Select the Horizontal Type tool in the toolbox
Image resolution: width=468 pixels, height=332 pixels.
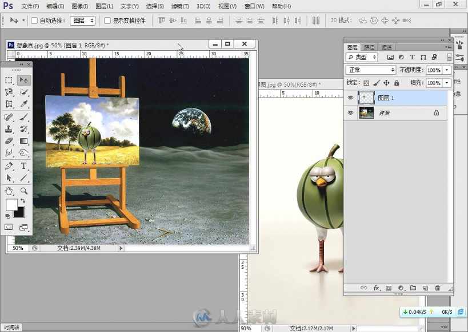pyautogui.click(x=23, y=165)
